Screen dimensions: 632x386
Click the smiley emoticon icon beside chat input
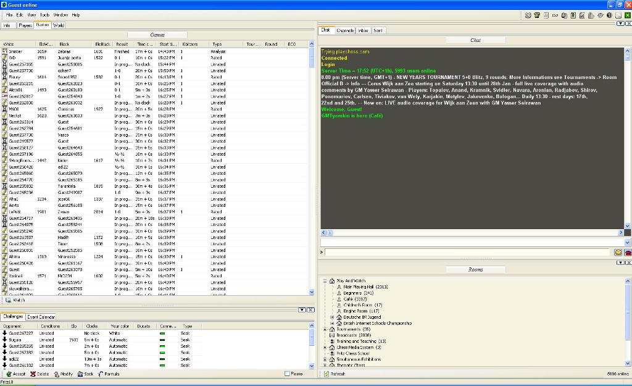[618, 252]
